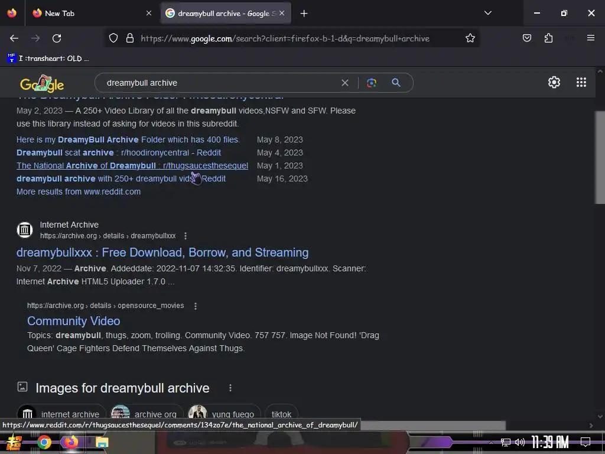Open the Firefox hamburger menu

coord(590,38)
